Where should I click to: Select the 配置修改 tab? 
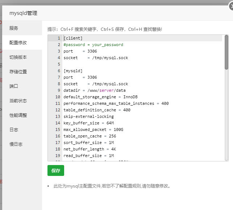coord(22,43)
